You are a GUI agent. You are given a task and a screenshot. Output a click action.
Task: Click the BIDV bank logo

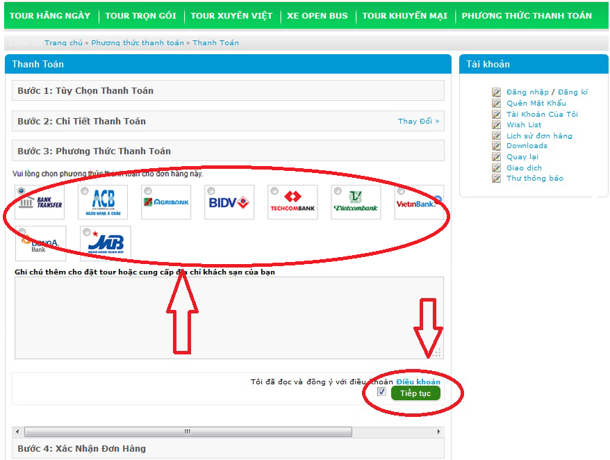pyautogui.click(x=229, y=203)
